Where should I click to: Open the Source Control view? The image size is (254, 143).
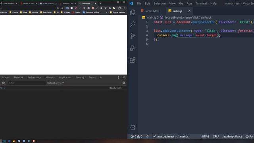tap(133, 36)
